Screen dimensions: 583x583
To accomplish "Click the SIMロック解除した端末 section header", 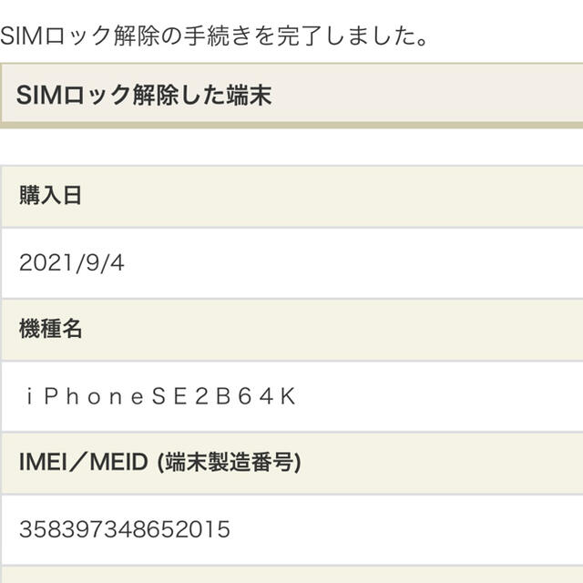I will pos(291,96).
